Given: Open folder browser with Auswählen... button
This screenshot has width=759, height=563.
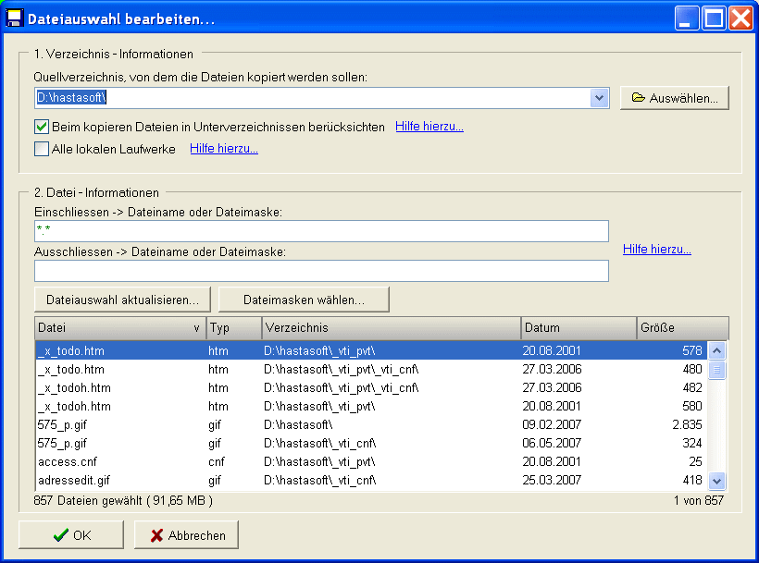Looking at the screenshot, I should (674, 98).
